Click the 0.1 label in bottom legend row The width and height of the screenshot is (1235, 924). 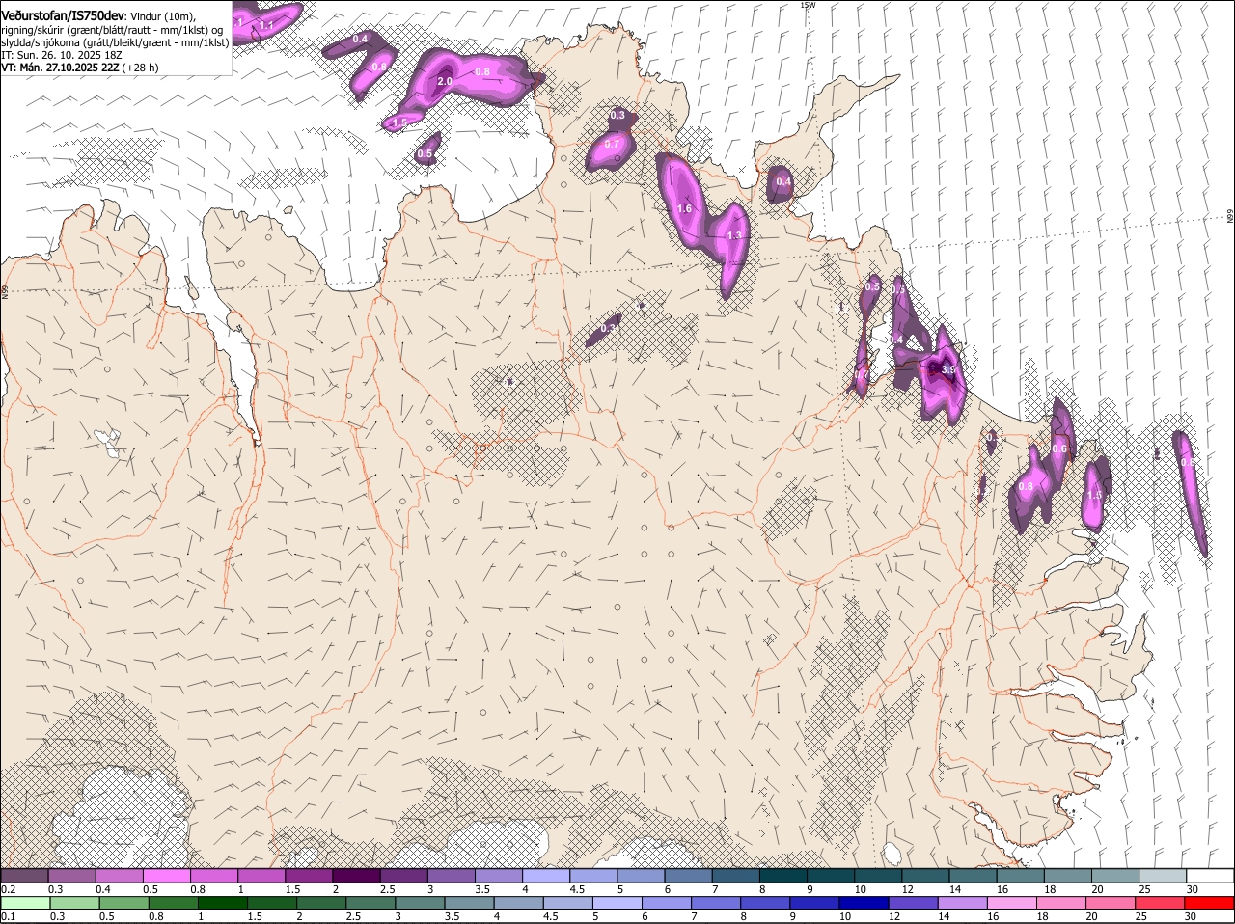coord(8,916)
